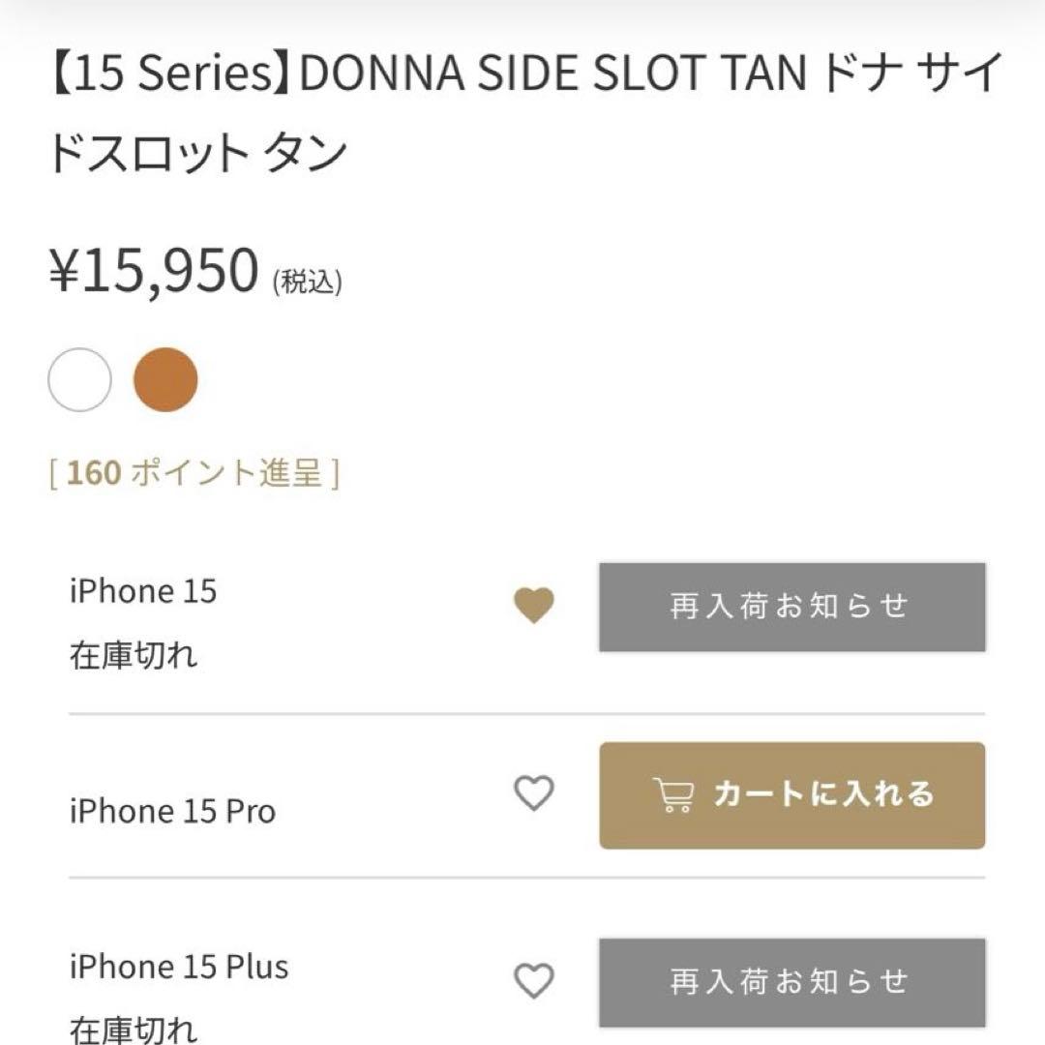Image resolution: width=1045 pixels, height=1045 pixels.
Task: Click the outline heart beside iPhone 15 Plus
Action: click(x=533, y=980)
